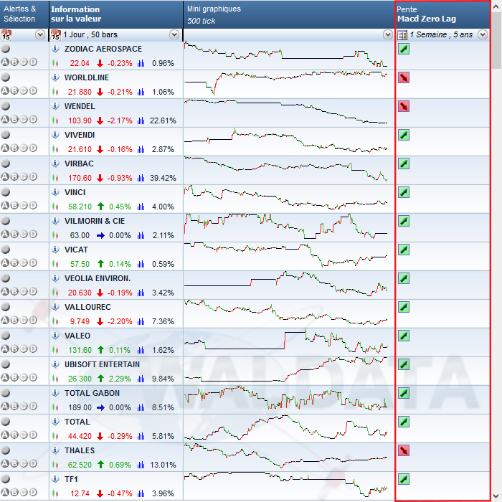Toggle alert A for ZODIAC AEROSPACE
Image resolution: width=502 pixels, height=502 pixels.
5,62
